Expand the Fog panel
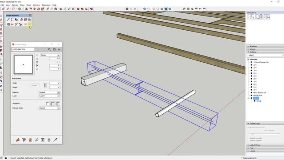 [265, 148]
